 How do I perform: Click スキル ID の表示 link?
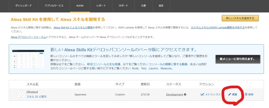coord(36,97)
